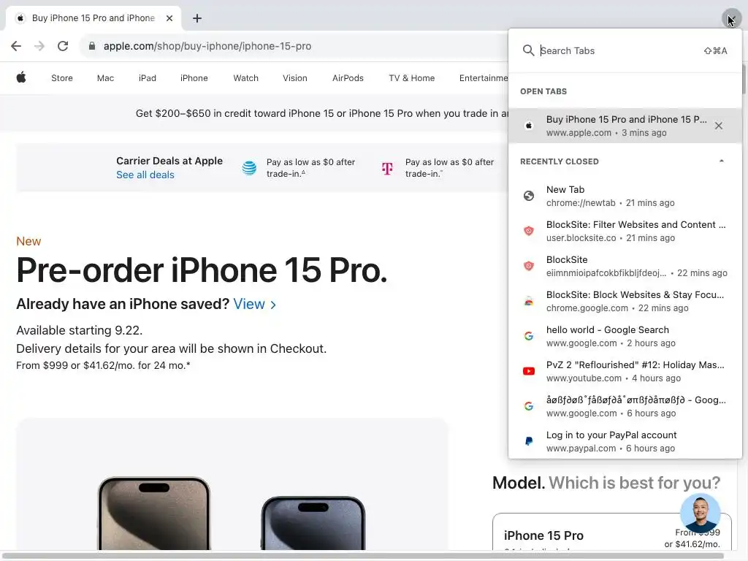This screenshot has height=561, width=748.
Task: Open the Store menu in Apple nav
Action: pos(62,77)
